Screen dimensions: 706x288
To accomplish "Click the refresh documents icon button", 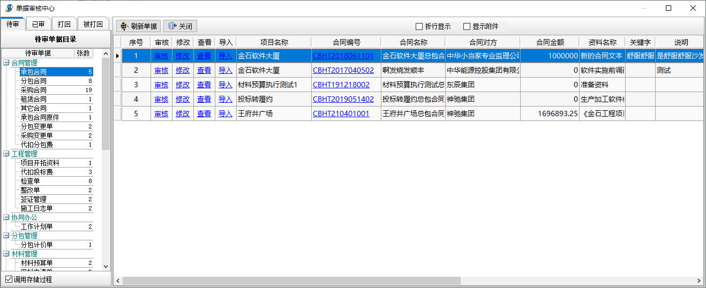I will click(x=124, y=26).
